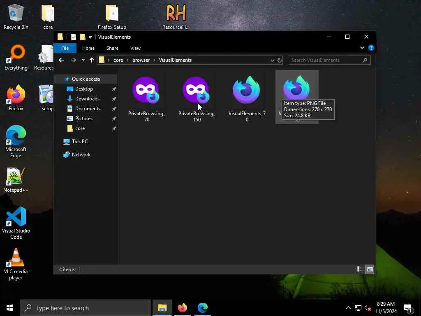Launch VLC media player desktop shortcut
This screenshot has width=421, height=316.
coord(16,264)
